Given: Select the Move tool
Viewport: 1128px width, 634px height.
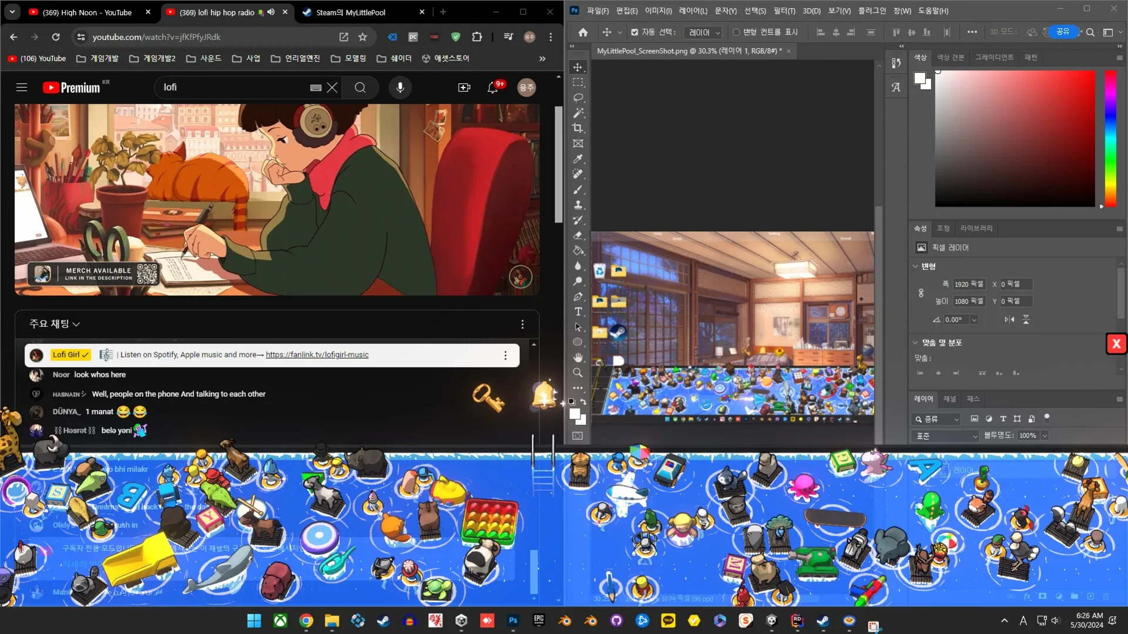Looking at the screenshot, I should click(578, 67).
